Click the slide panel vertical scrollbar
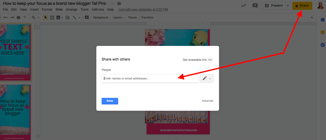The width and height of the screenshot is (326, 140). [35, 26]
